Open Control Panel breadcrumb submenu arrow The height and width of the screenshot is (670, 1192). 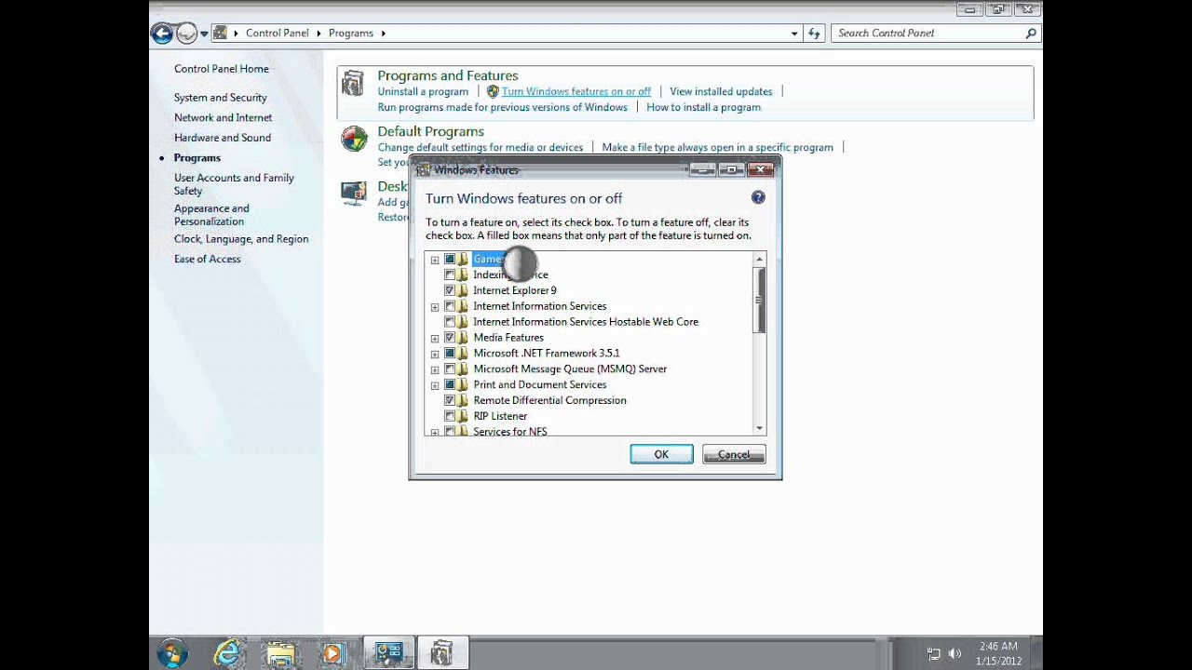tap(318, 33)
